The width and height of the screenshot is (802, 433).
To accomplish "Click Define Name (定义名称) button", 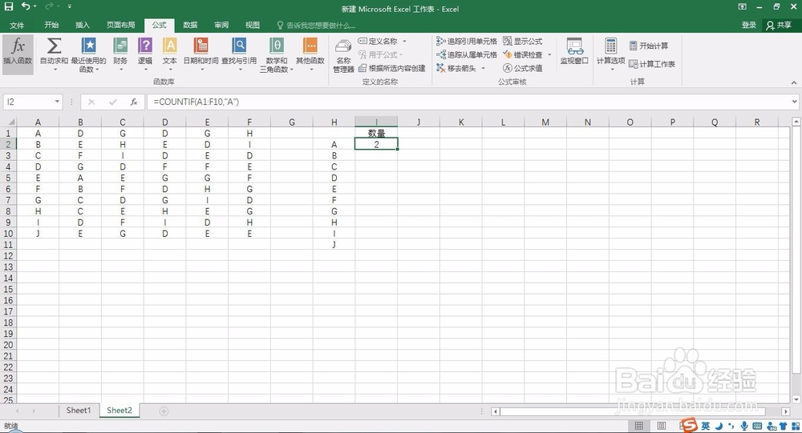I will [x=378, y=42].
